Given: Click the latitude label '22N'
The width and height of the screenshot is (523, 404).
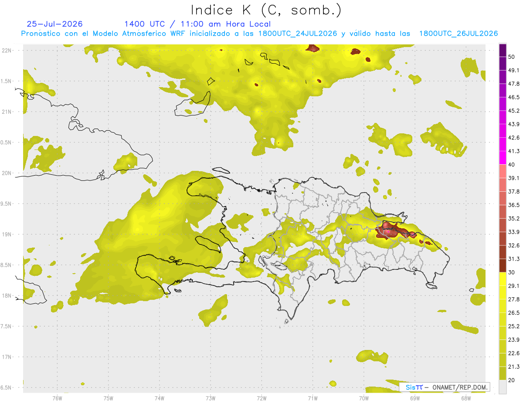Looking at the screenshot, I should [7, 50].
